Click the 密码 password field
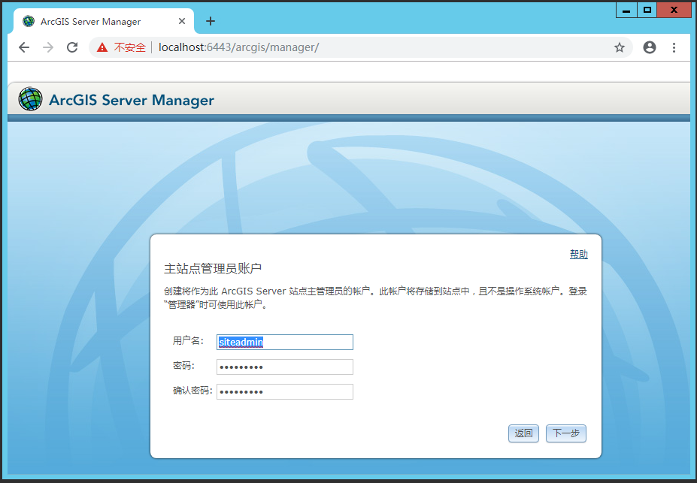 [285, 367]
